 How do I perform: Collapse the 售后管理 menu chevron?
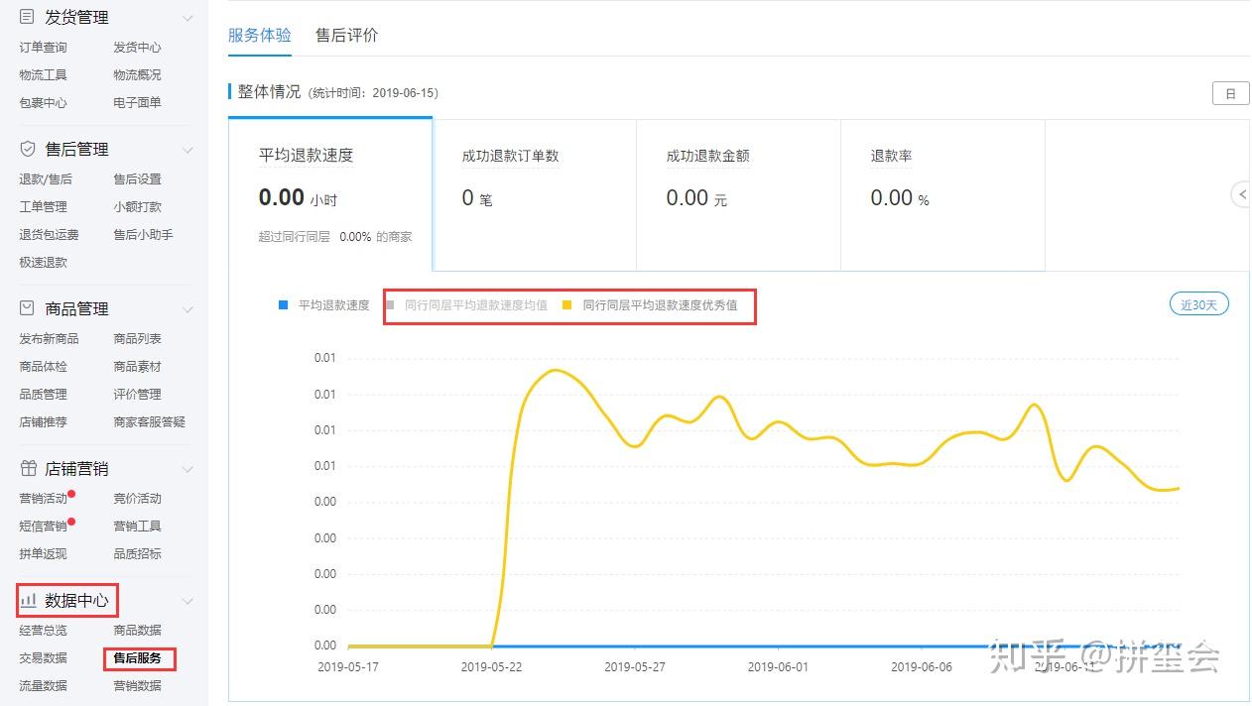[x=188, y=150]
